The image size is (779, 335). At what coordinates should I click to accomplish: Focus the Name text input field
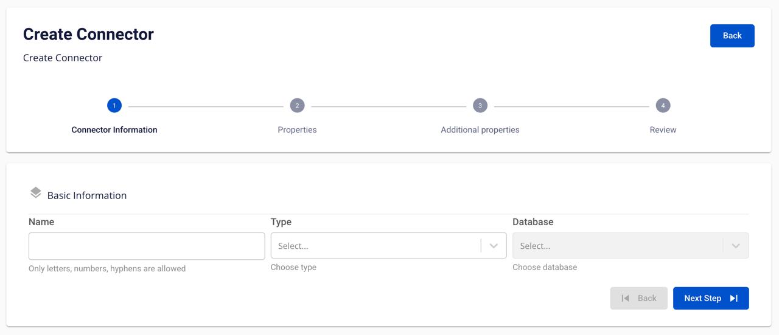(147, 246)
